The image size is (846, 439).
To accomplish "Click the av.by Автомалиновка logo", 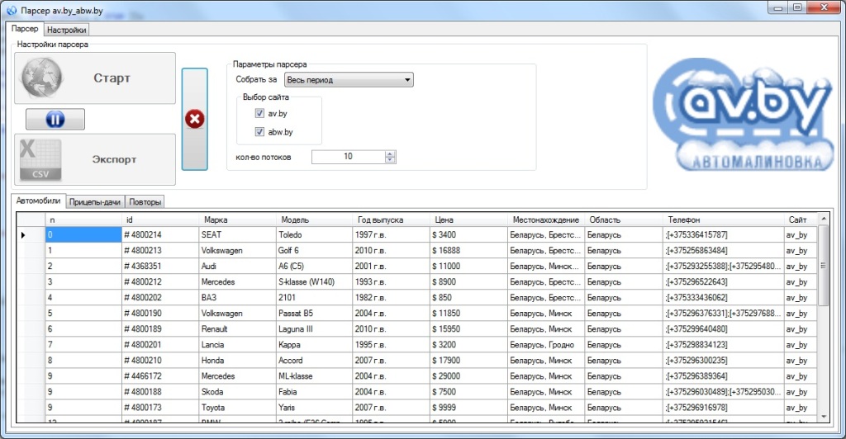I will coord(743,114).
